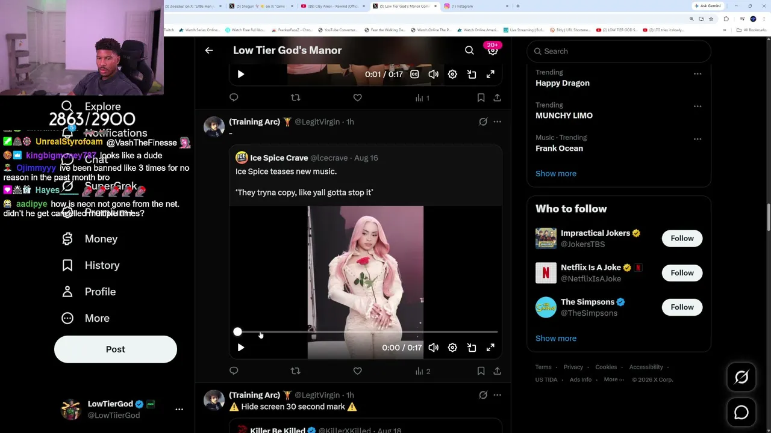Expand the footer More menu
The image size is (771, 433).
pyautogui.click(x=614, y=379)
